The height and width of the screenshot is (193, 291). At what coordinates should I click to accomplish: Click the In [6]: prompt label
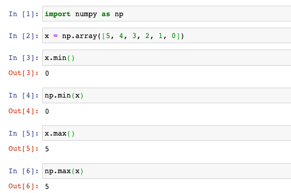click(x=23, y=171)
